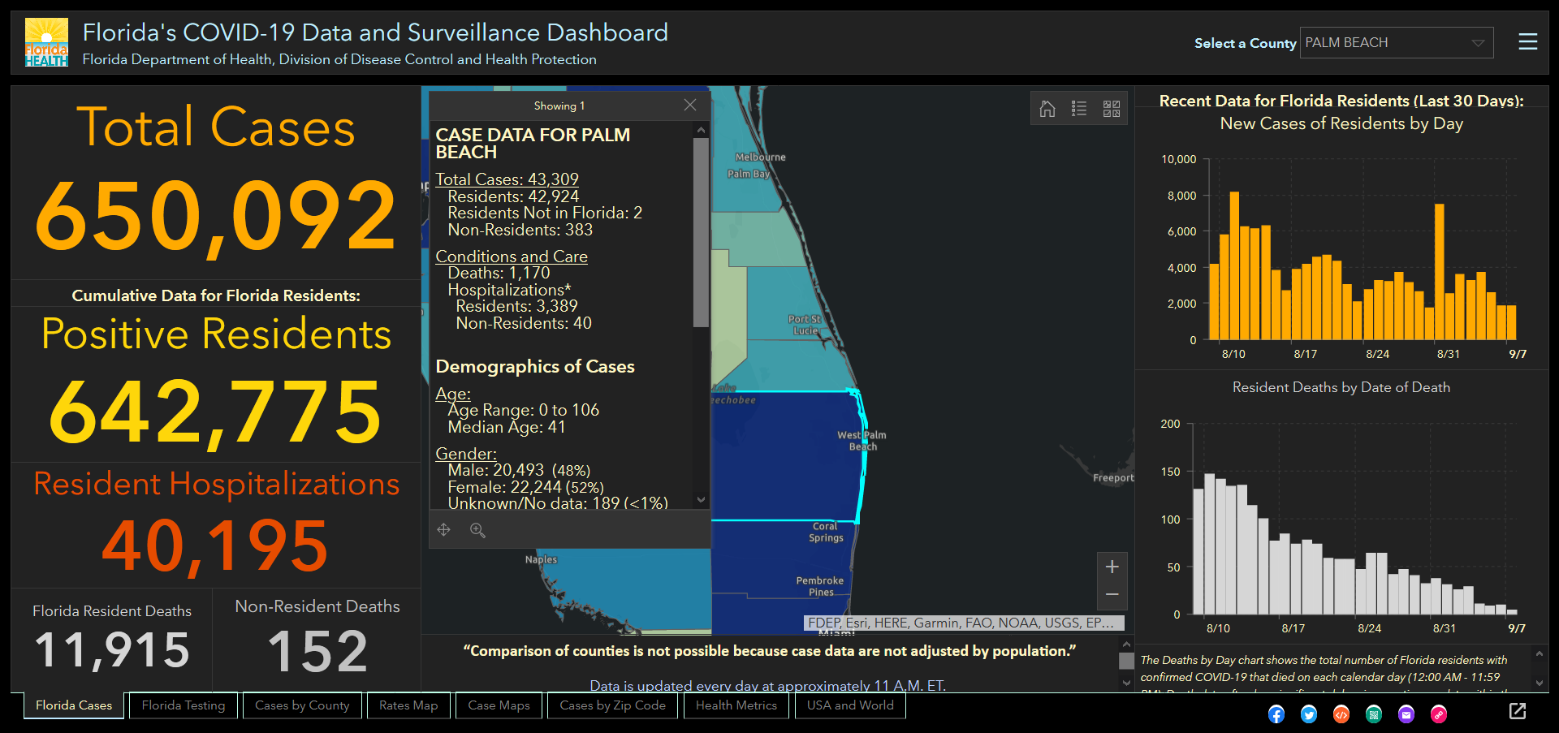Expand description text with down arrow
This screenshot has width=1559, height=733.
1539,683
